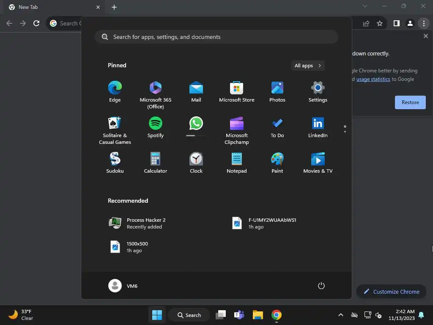433x325 pixels.
Task: Launch Notepad from pinned apps
Action: click(x=237, y=163)
